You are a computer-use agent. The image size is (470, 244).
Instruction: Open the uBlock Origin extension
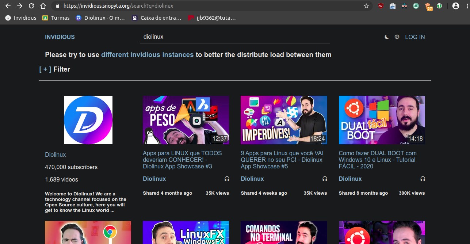381,6
